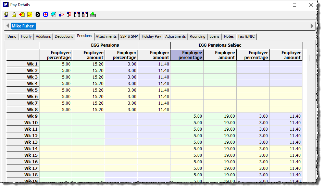Select the Wk 18 row header
Image resolution: width=324 pixels, height=189 pixels.
pyautogui.click(x=23, y=175)
